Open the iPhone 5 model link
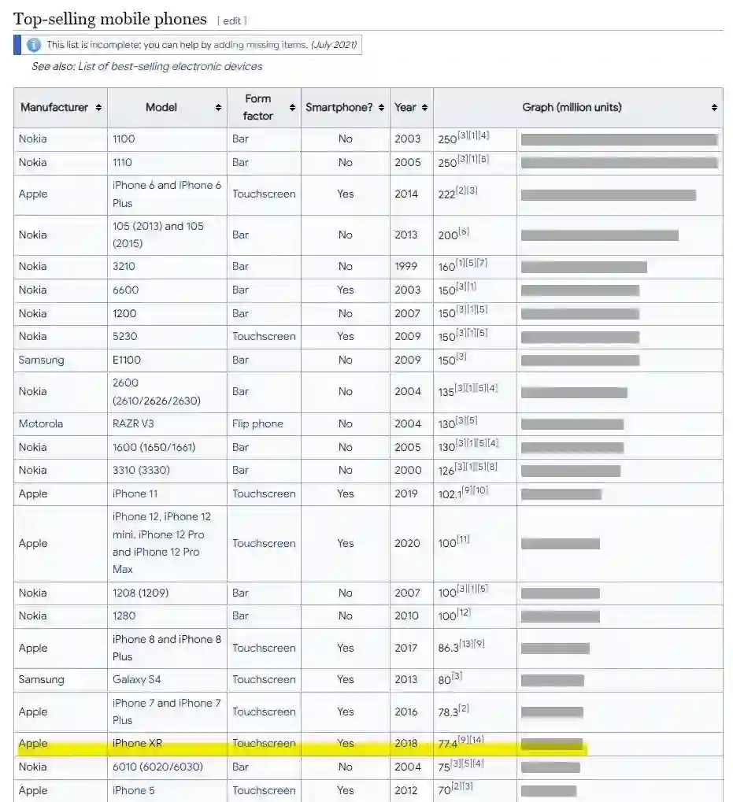This screenshot has width=733, height=802. pyautogui.click(x=134, y=791)
